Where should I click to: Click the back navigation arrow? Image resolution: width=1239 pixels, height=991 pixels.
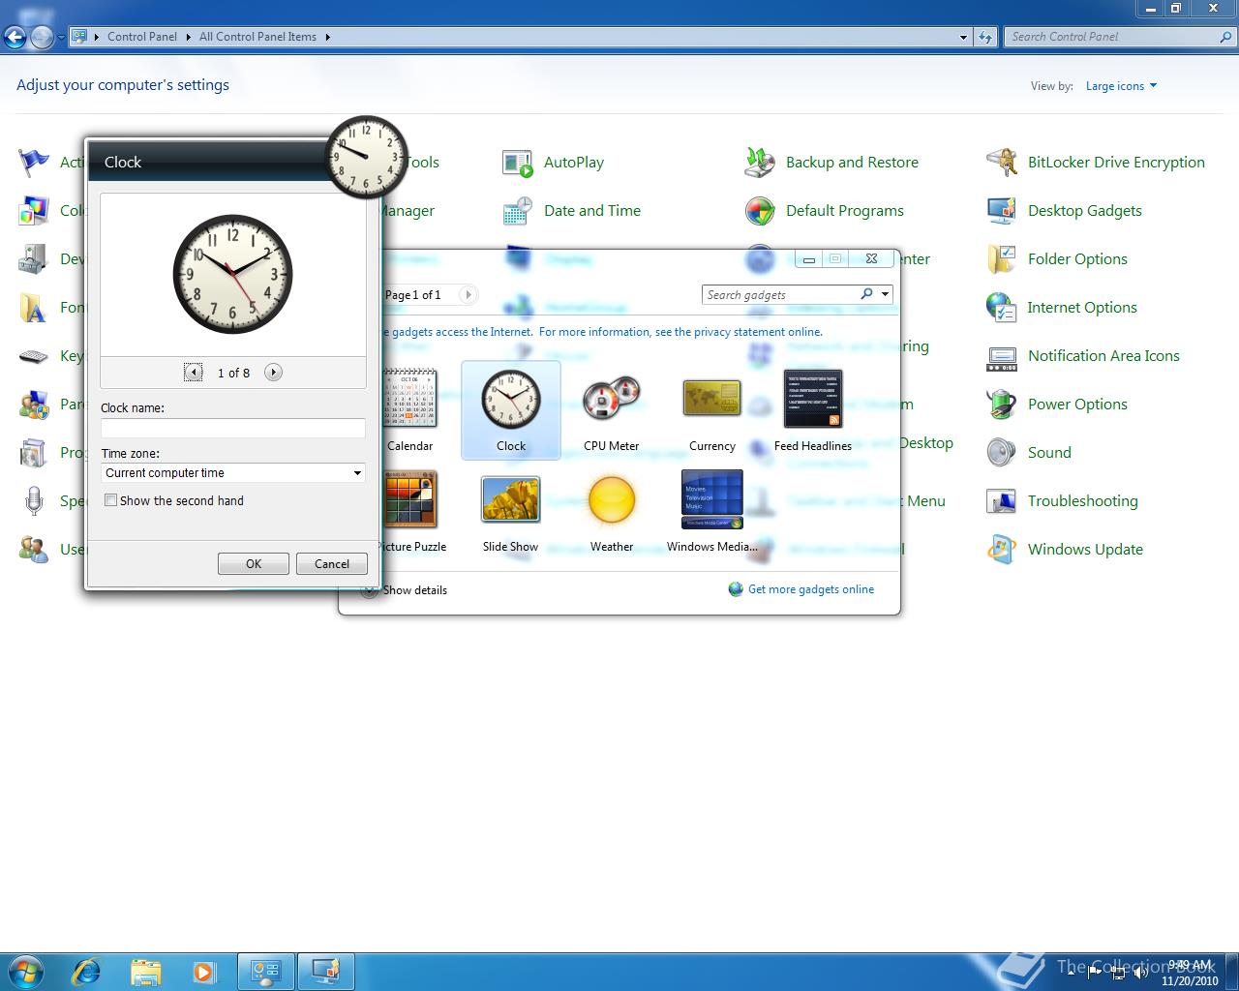15,37
